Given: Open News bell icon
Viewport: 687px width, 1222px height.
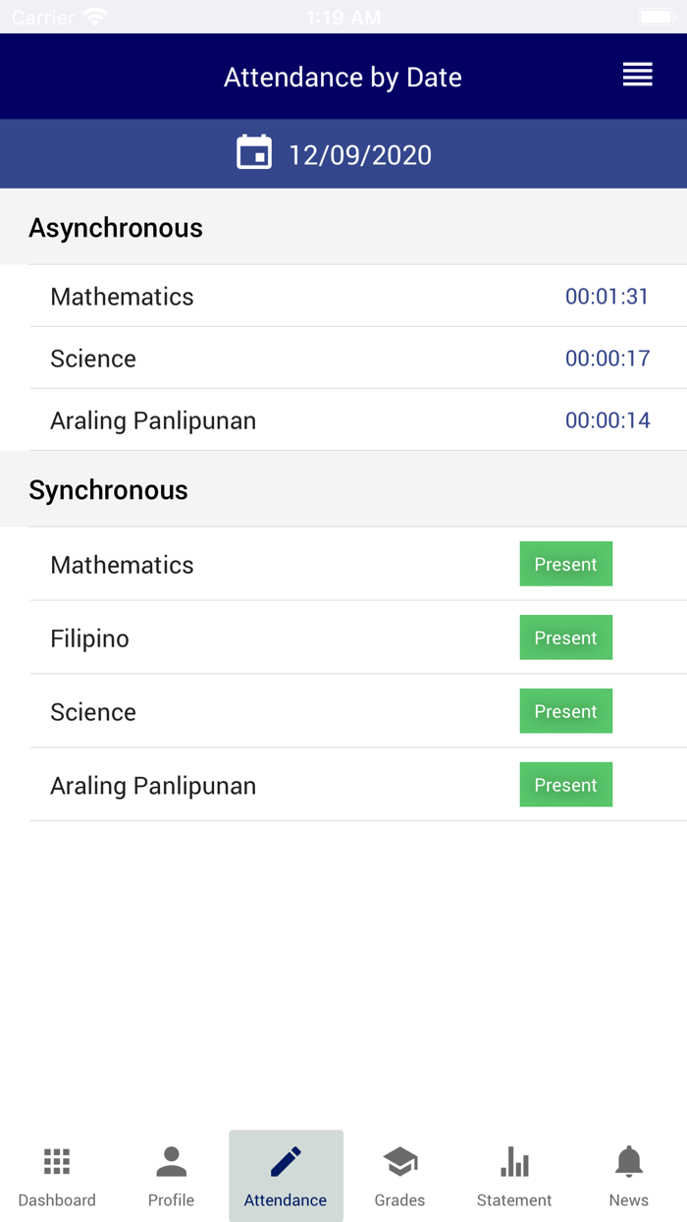Looking at the screenshot, I should tap(628, 1162).
